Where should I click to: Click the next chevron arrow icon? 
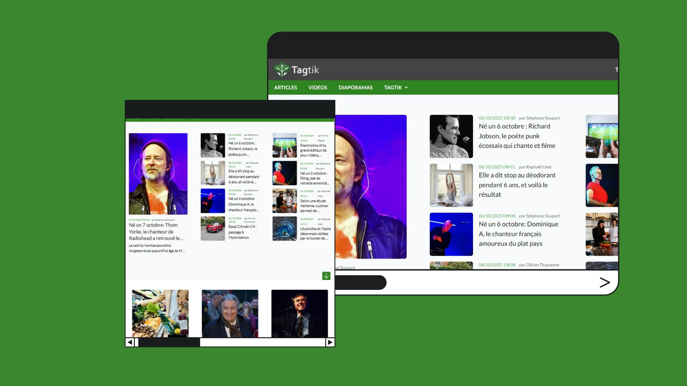604,282
